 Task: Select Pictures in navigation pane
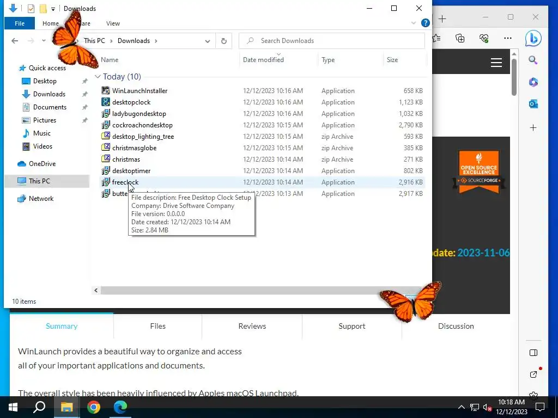[x=45, y=120]
